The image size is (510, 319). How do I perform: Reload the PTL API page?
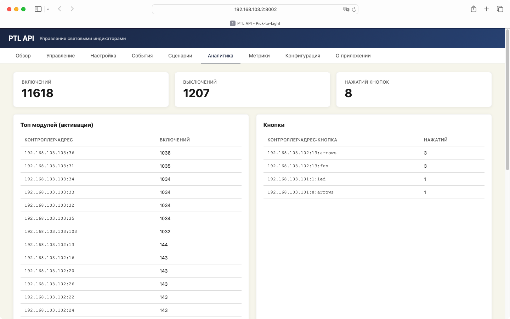point(354,9)
